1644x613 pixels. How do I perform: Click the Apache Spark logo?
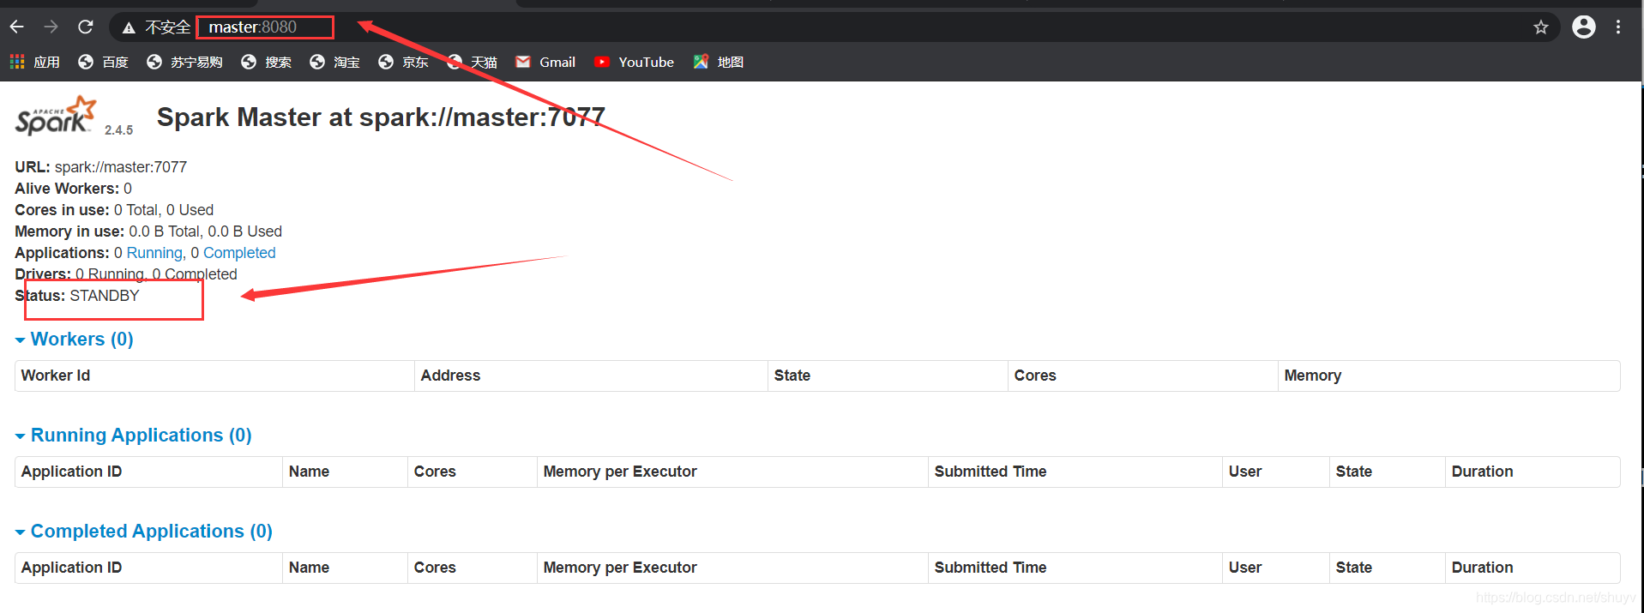[x=56, y=116]
